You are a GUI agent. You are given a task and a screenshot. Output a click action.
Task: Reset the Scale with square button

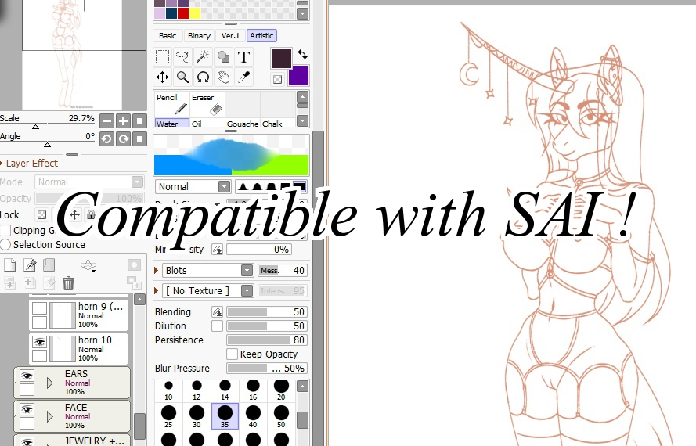coord(139,120)
